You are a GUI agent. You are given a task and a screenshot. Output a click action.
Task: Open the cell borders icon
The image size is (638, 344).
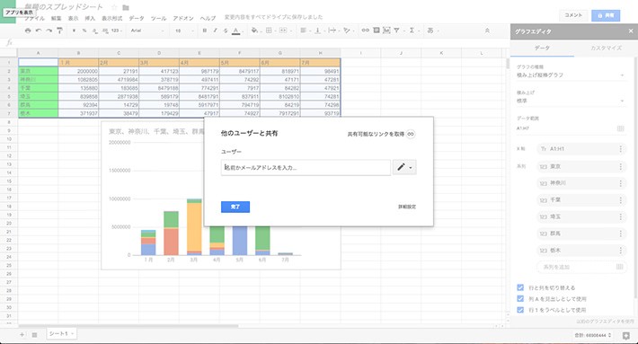[x=270, y=31]
